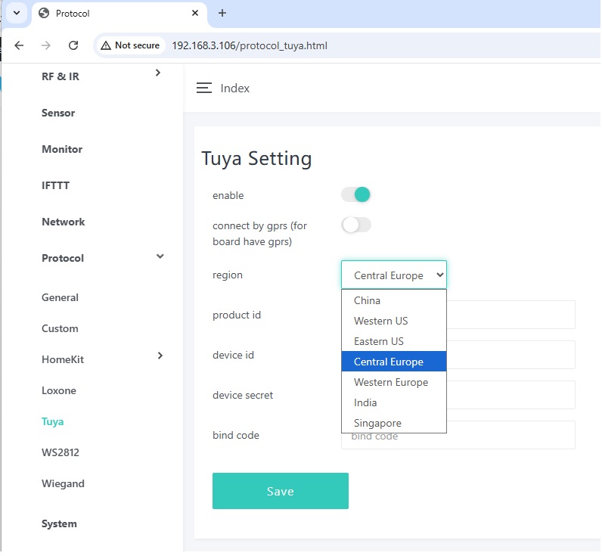
Task: Toggle the connect by gprs switch
Action: 355,225
